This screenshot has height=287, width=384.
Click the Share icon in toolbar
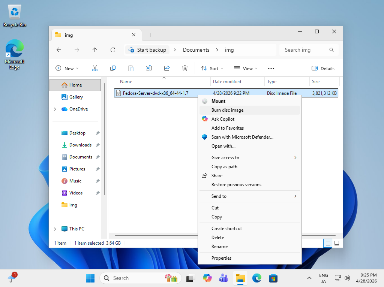[167, 68]
